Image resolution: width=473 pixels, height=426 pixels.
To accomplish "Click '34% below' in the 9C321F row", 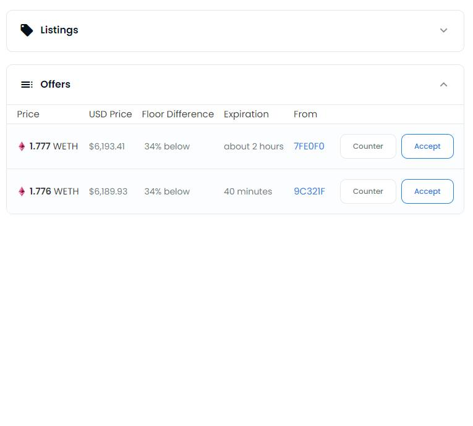I will (167, 191).
